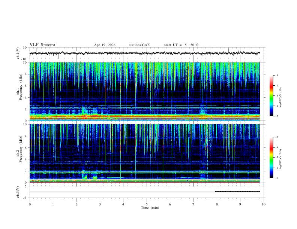Viewport: 297px width, 229px height.
Task: Click the red-orange band near 1 kHz in ch.1
Action: click(x=145, y=116)
